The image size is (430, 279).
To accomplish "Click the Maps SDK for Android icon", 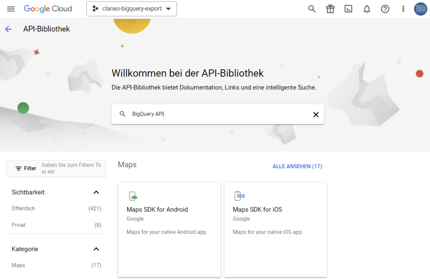I will tap(133, 196).
